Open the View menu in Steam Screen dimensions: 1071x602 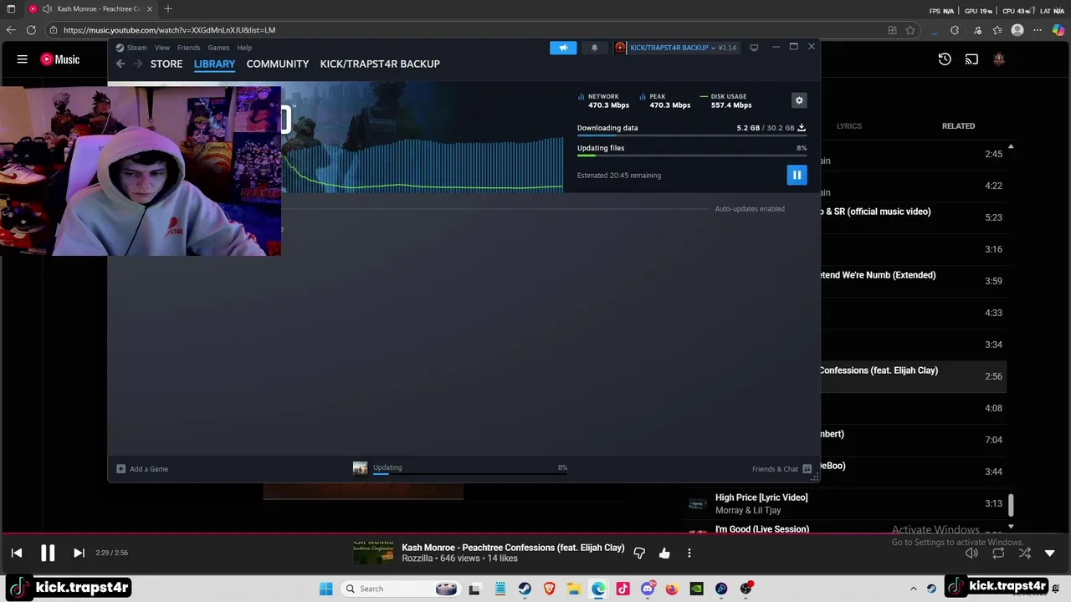(162, 48)
